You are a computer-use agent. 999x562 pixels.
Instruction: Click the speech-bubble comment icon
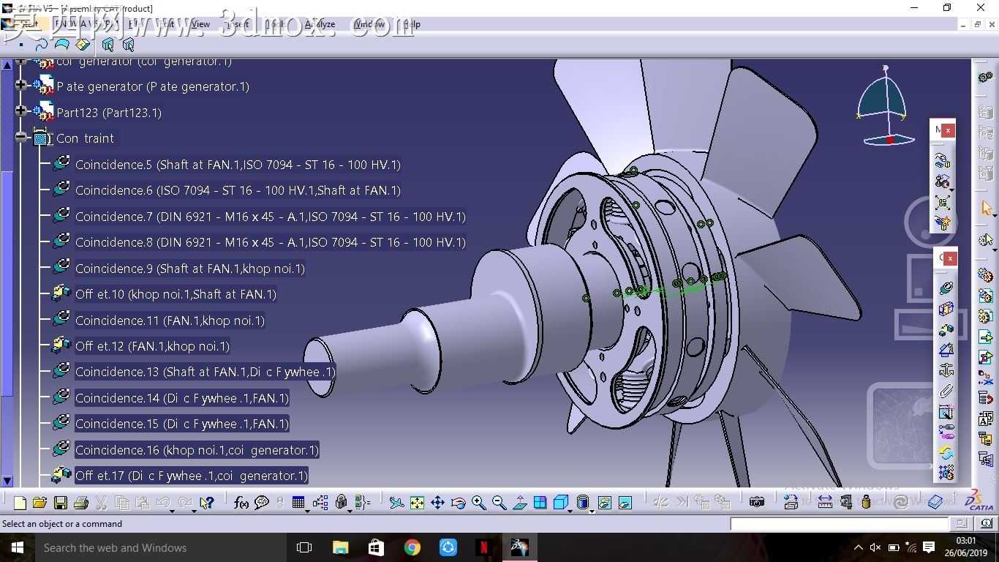click(x=261, y=503)
